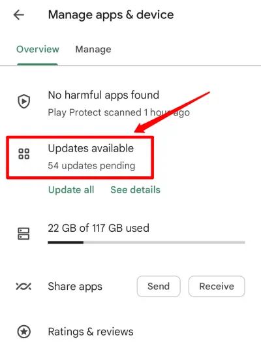Tap the Receive button
This screenshot has height=350, width=261.
pyautogui.click(x=217, y=286)
